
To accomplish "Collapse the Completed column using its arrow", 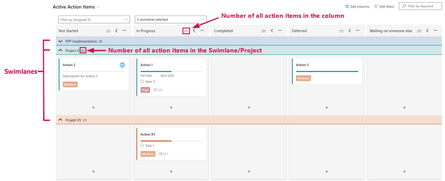I will (271, 31).
